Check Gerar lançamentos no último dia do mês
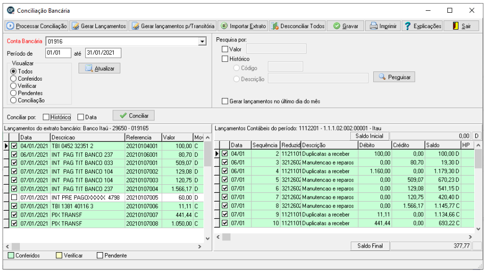488x271 pixels. [x=225, y=101]
